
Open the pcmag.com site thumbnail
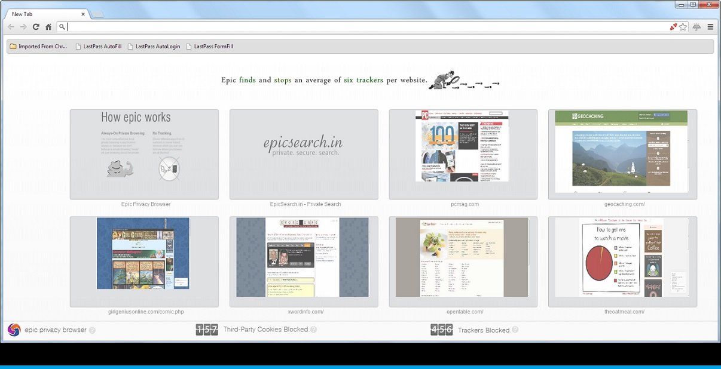click(x=463, y=154)
